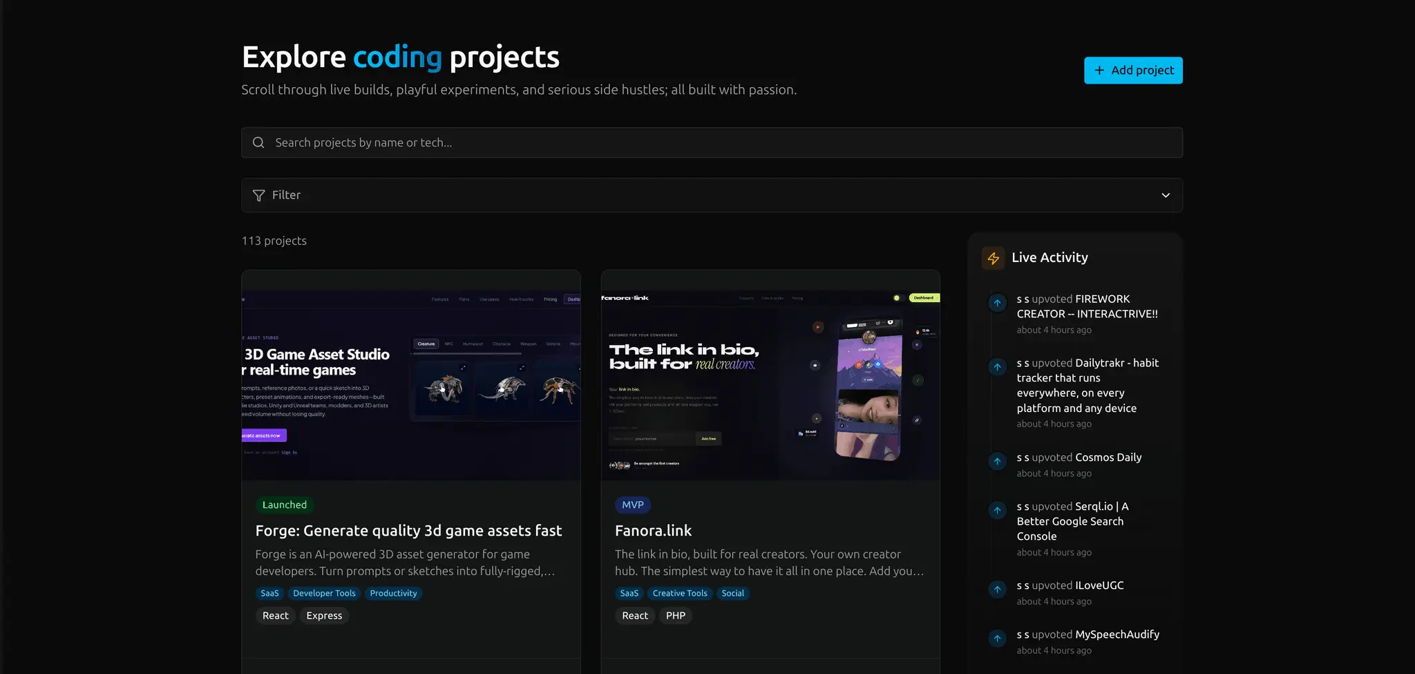Click the plus icon in Add project
The height and width of the screenshot is (674, 1415).
(1099, 71)
